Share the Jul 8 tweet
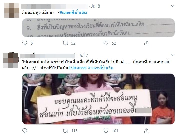Viewport: 179px width, 135px height. 147,43
